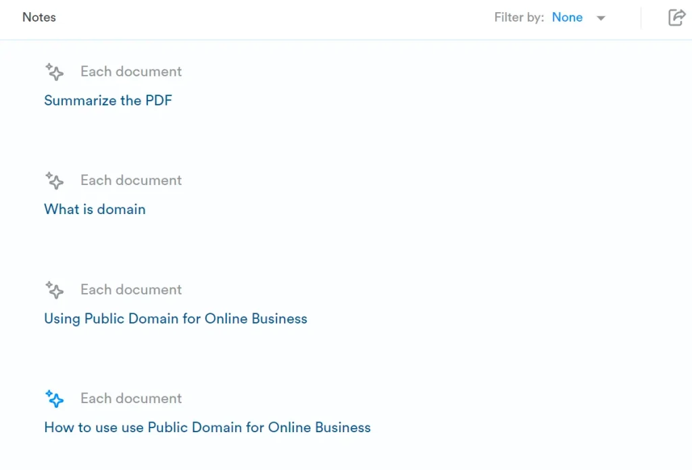The image size is (692, 470).
Task: Open the What is domain note
Action: coord(95,209)
